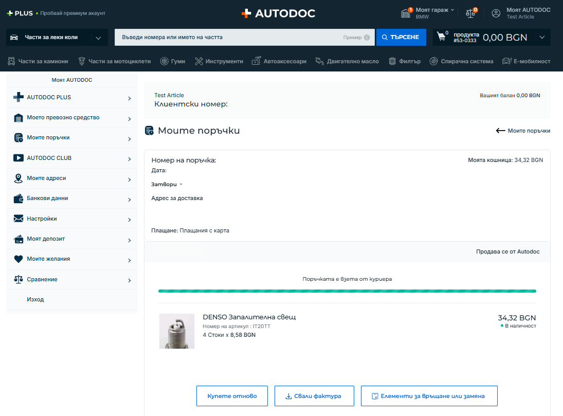Click the info icon beside Пример
Image resolution: width=563 pixels, height=416 pixels.
pos(367,38)
